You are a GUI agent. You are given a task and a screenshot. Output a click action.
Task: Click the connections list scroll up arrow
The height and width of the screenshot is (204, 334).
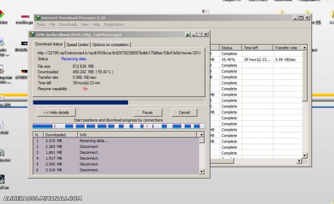202,135
